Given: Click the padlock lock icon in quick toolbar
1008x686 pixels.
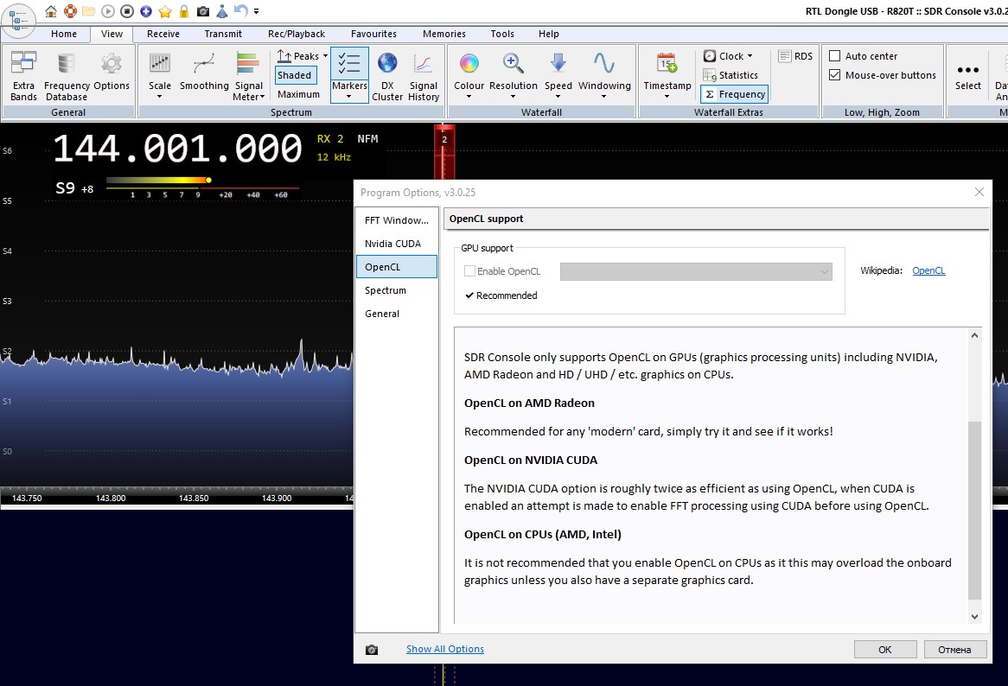Looking at the screenshot, I should (184, 11).
